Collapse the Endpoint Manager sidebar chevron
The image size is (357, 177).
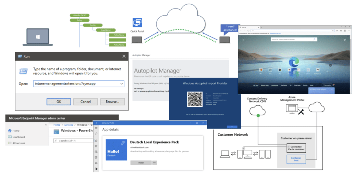(45, 125)
